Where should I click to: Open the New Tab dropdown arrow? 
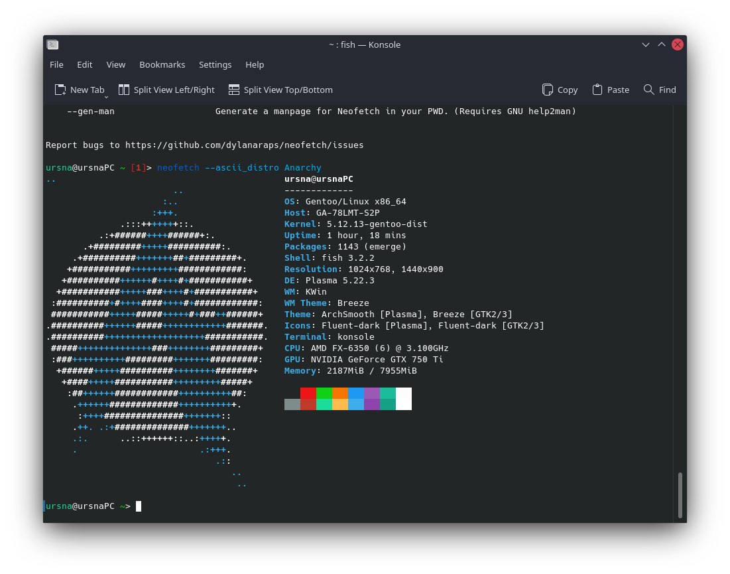click(x=106, y=97)
